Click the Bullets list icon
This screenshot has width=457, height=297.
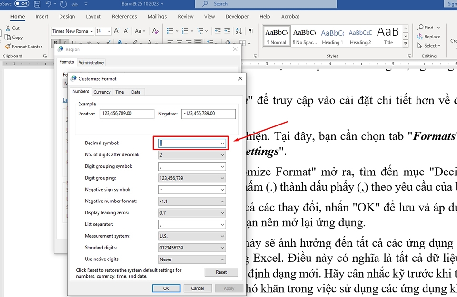pos(170,31)
